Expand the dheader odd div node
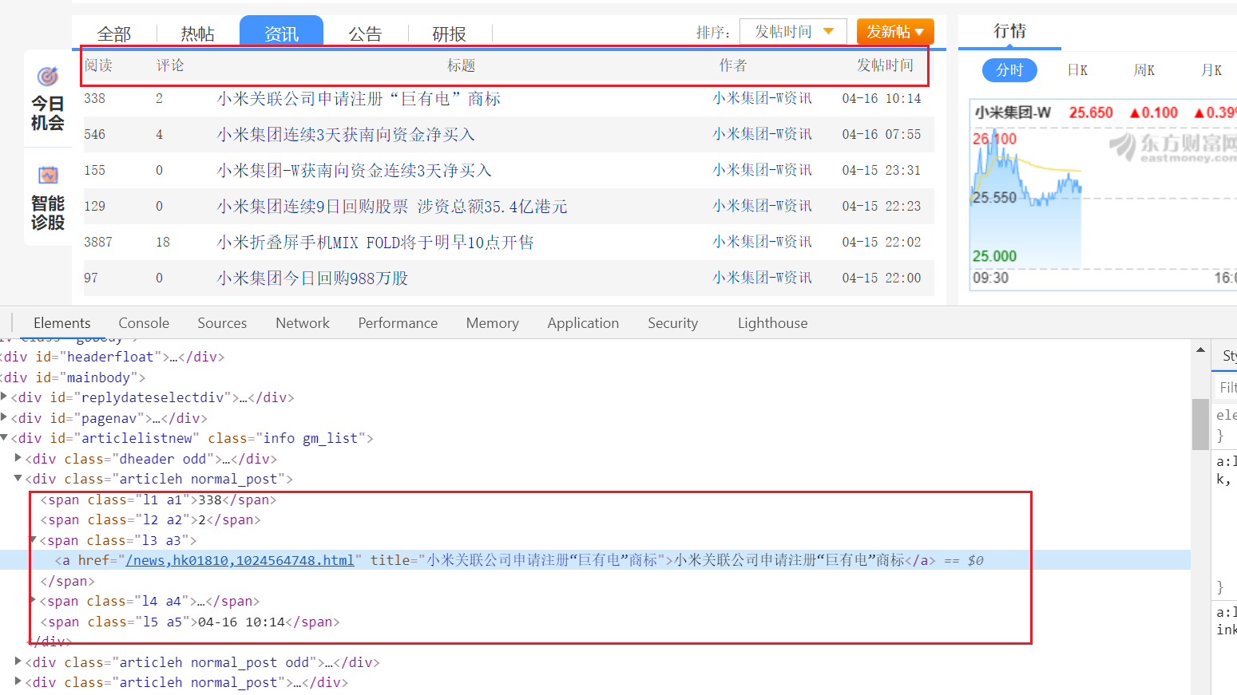Viewport: 1237px width, 695px height. coord(18,458)
